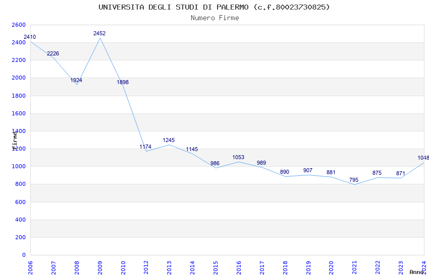The height and width of the screenshot is (277, 429).
Task: Click the subtitle Numero Firme
Action: [x=215, y=18]
